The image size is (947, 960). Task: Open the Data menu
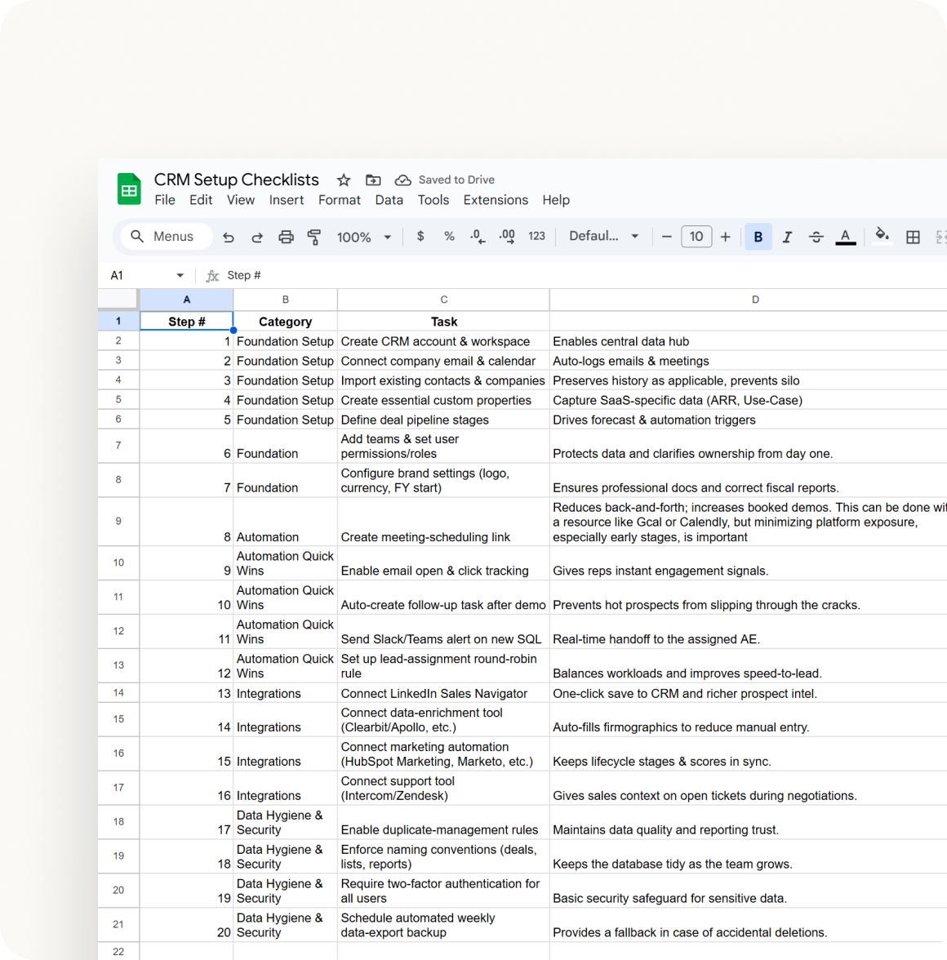pyautogui.click(x=389, y=200)
